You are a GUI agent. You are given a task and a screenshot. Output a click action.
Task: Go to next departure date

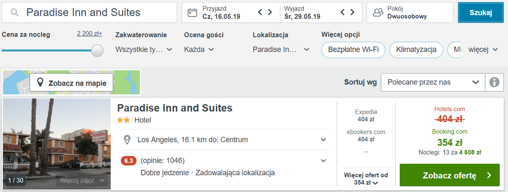352,12
